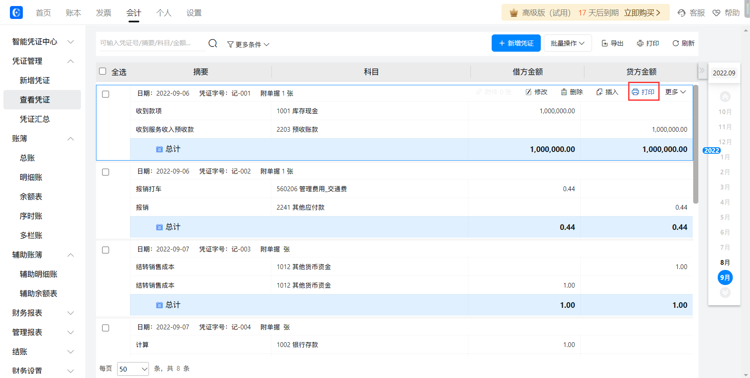
Task: Select 9月 in month timeline
Action: point(725,278)
